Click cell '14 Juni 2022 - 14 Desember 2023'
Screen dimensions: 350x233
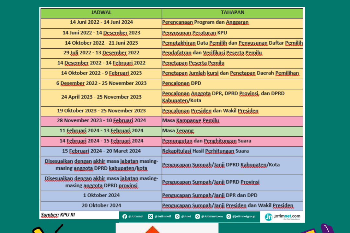point(101,33)
